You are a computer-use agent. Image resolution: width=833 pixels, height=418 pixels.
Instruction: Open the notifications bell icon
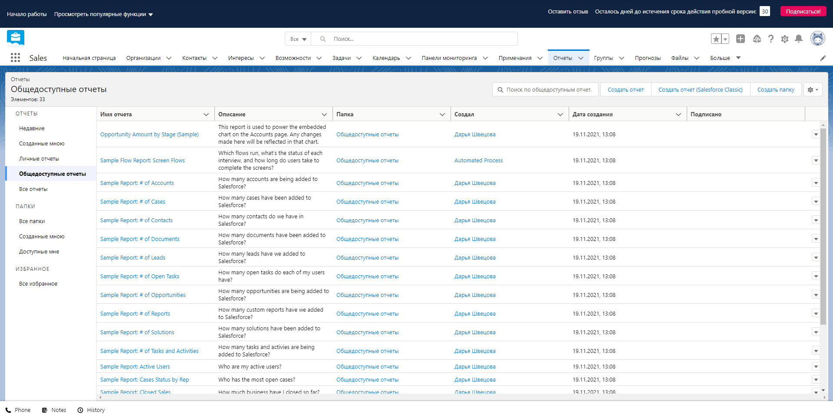point(798,39)
